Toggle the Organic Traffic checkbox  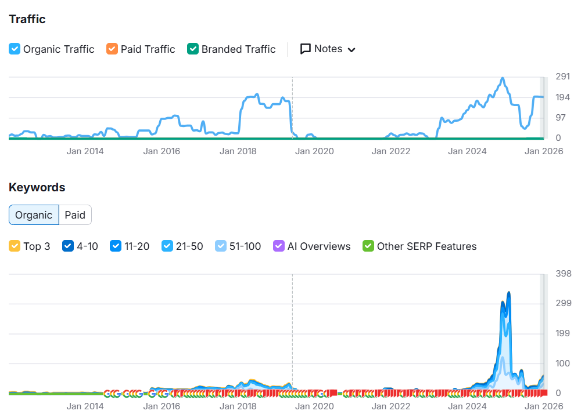(x=15, y=49)
